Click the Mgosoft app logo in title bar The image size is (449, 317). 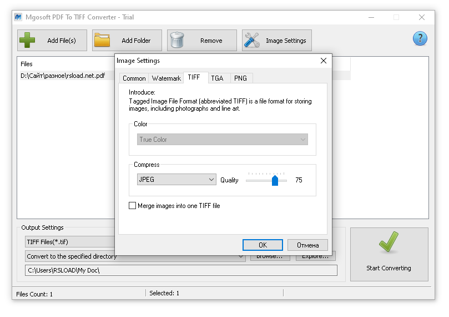(18, 17)
